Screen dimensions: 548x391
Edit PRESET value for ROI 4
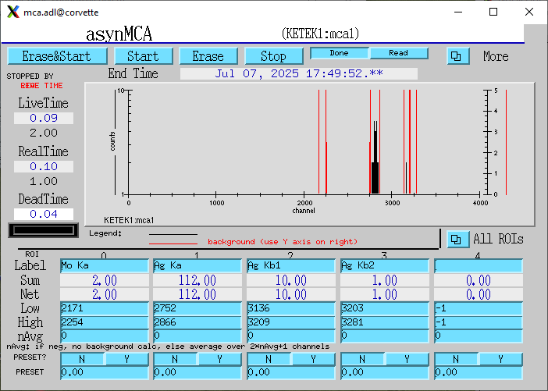pyautogui.click(x=479, y=373)
